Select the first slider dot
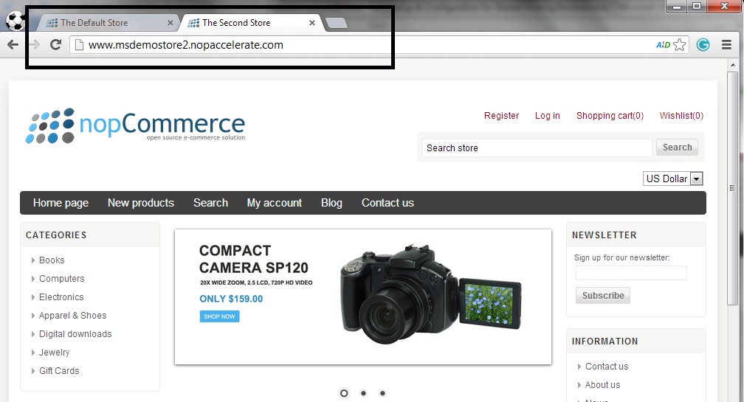The image size is (744, 402). 344,393
